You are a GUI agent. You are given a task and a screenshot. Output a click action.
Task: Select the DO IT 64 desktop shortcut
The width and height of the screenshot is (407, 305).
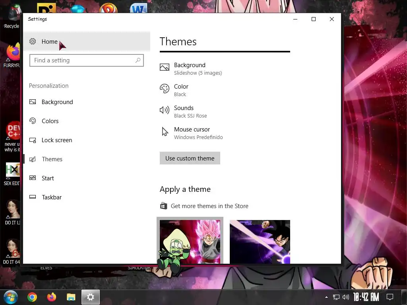(x=12, y=251)
